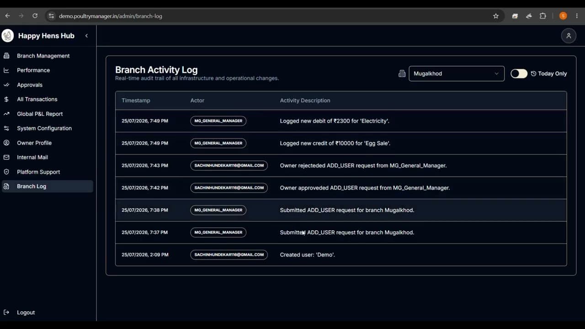Click actor email badge in rejected request row
The image size is (585, 329).
pyautogui.click(x=229, y=165)
